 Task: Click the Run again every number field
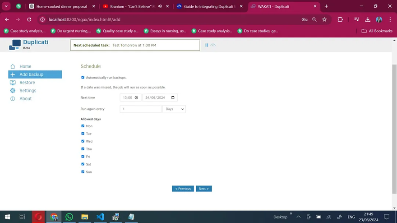click(140, 109)
